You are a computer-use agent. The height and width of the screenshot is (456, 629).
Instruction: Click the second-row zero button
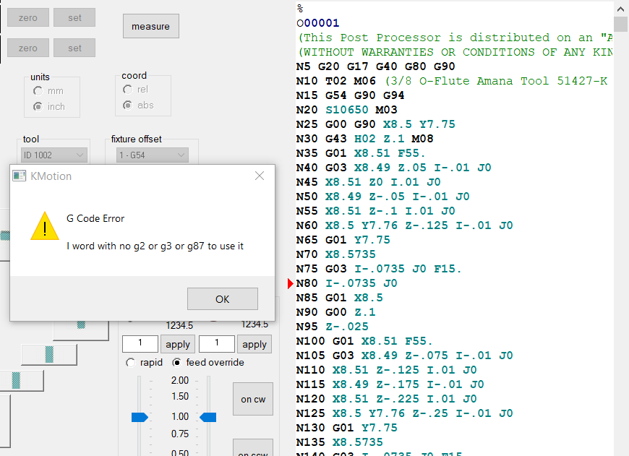point(28,48)
